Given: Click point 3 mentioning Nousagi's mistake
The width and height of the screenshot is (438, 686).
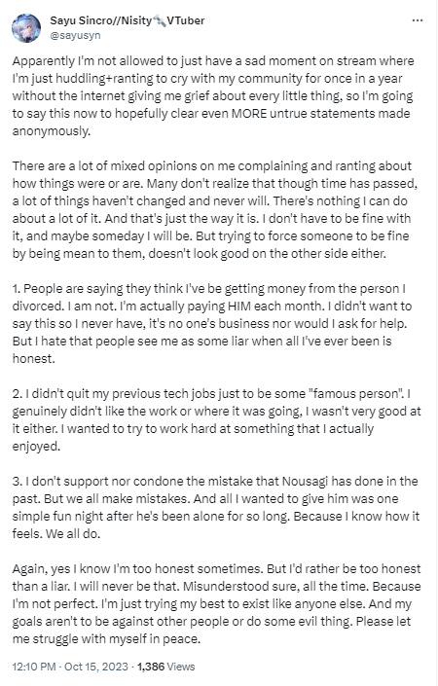Looking at the screenshot, I should (216, 507).
